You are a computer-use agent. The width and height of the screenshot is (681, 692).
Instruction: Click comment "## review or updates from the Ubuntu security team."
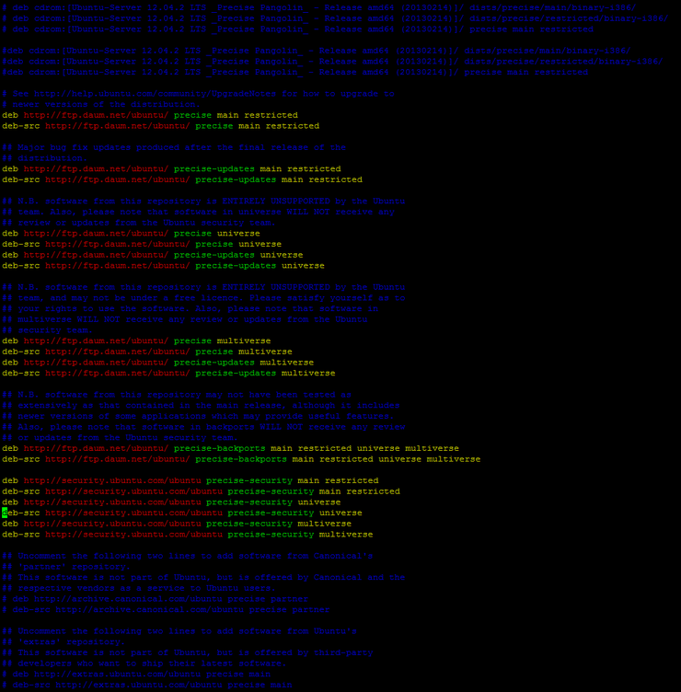pos(139,223)
